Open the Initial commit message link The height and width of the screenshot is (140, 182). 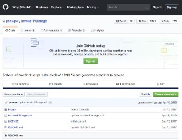78,121
